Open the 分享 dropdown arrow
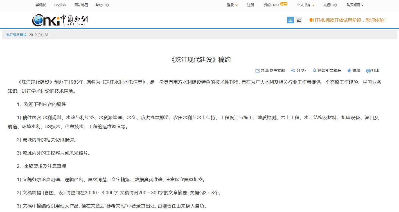The height and width of the screenshot is (212, 399). coord(305,71)
